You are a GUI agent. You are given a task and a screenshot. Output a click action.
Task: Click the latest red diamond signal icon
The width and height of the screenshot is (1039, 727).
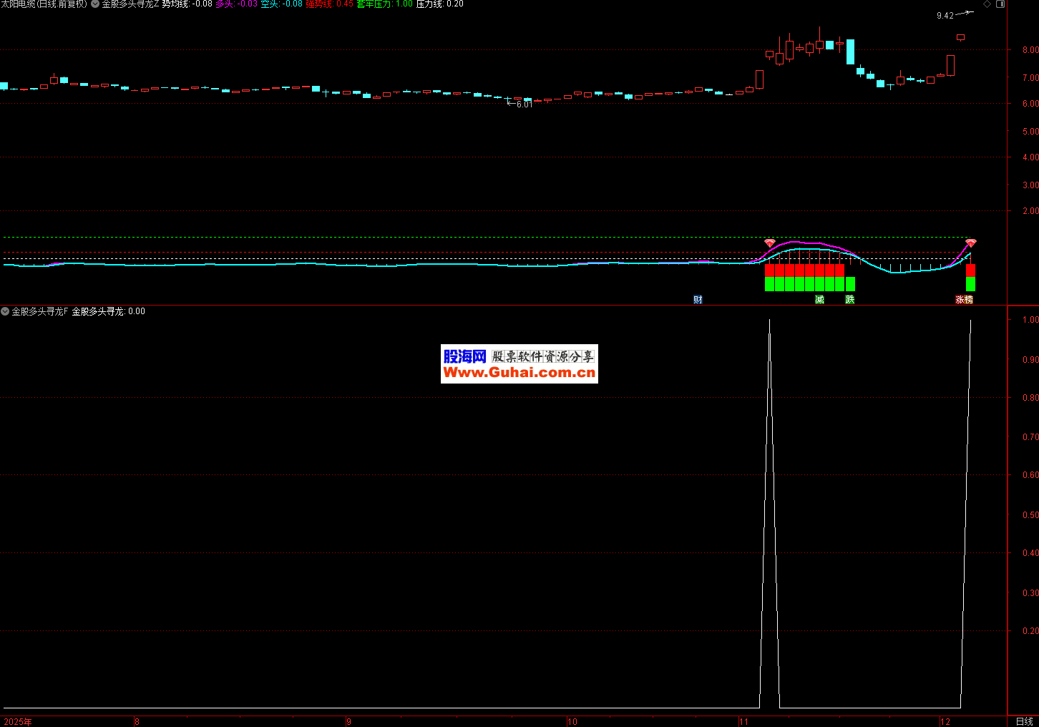pyautogui.click(x=970, y=243)
